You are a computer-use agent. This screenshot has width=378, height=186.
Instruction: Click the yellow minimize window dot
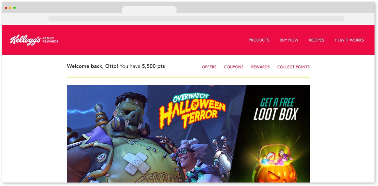point(10,8)
